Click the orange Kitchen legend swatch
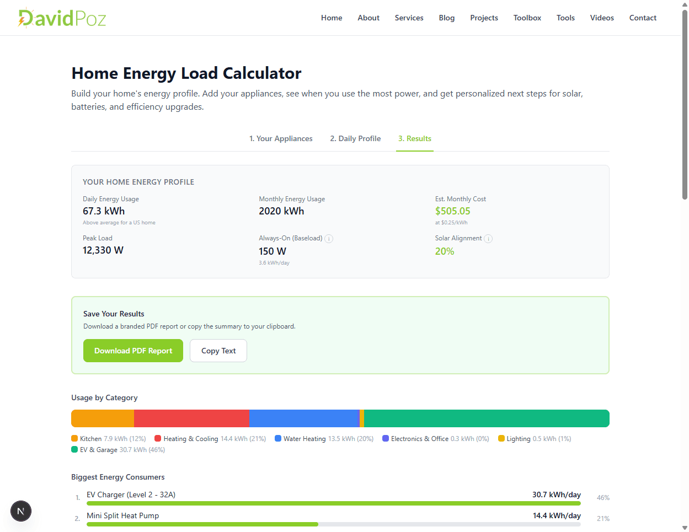The width and height of the screenshot is (689, 532). [74, 439]
